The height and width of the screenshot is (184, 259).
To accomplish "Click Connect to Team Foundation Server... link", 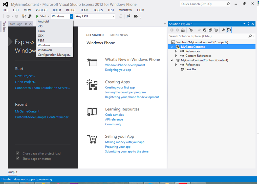I will coord(42,88).
